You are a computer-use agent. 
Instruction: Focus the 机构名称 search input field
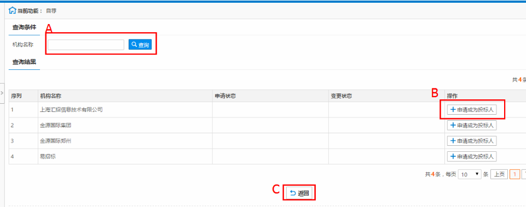[x=86, y=45]
